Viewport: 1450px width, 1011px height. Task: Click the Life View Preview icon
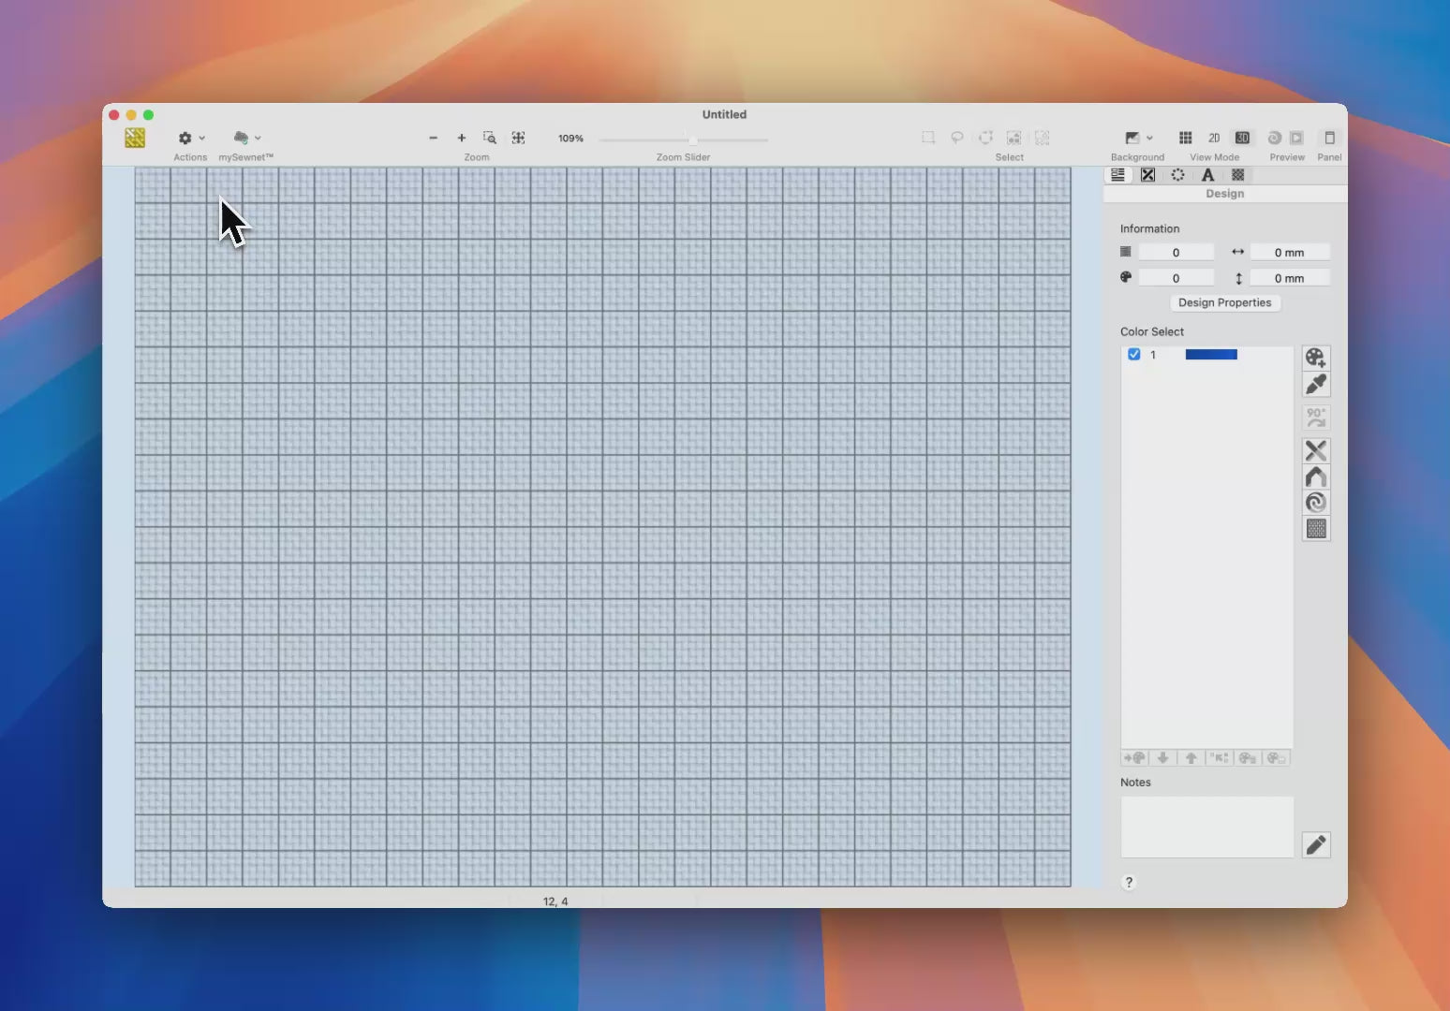point(1297,138)
